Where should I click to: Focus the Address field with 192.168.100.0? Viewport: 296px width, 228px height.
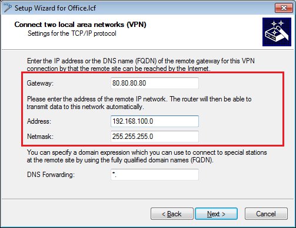tap(155, 121)
